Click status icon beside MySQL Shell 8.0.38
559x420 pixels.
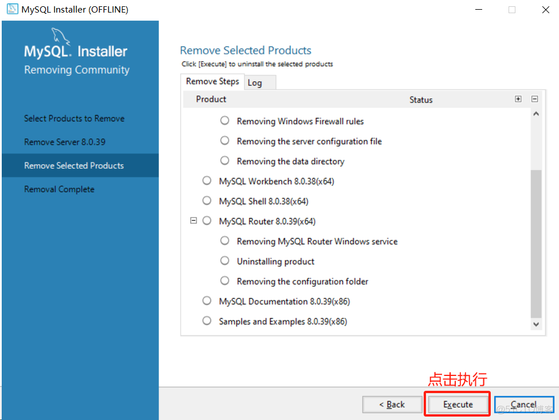[206, 200]
